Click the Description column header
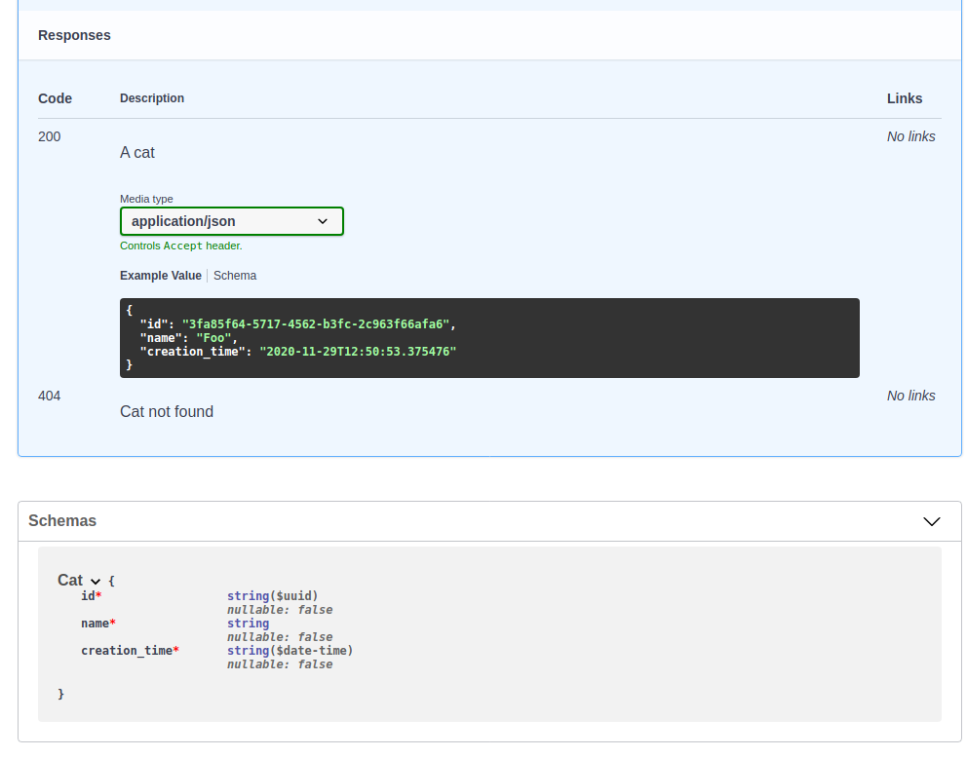This screenshot has width=967, height=757. tap(152, 98)
